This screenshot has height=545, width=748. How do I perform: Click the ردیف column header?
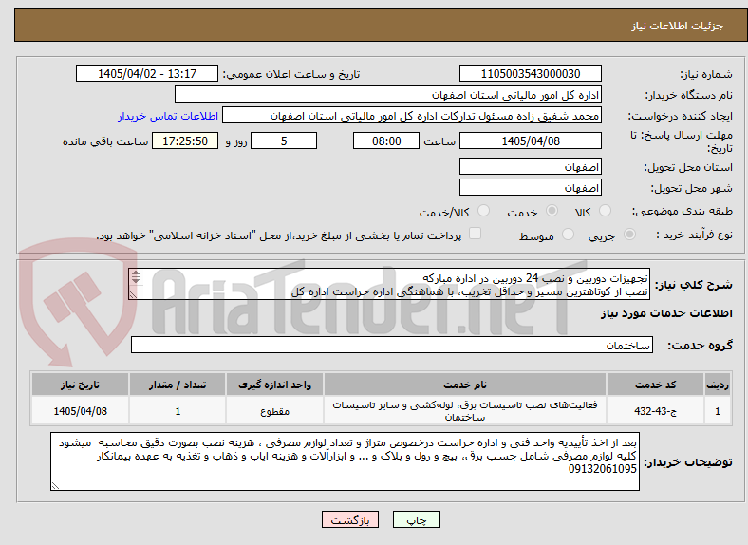click(718, 385)
